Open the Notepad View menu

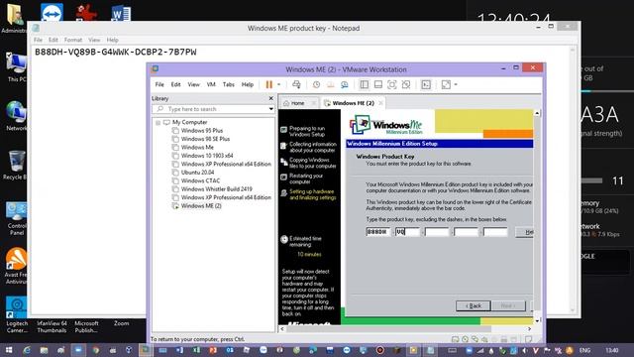click(94, 40)
